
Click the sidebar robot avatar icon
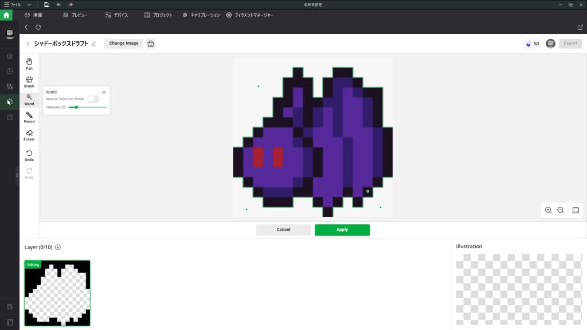(10, 34)
